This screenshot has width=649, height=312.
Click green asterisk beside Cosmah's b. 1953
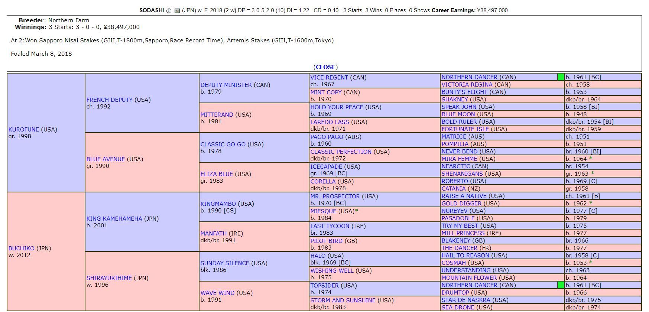point(591,263)
